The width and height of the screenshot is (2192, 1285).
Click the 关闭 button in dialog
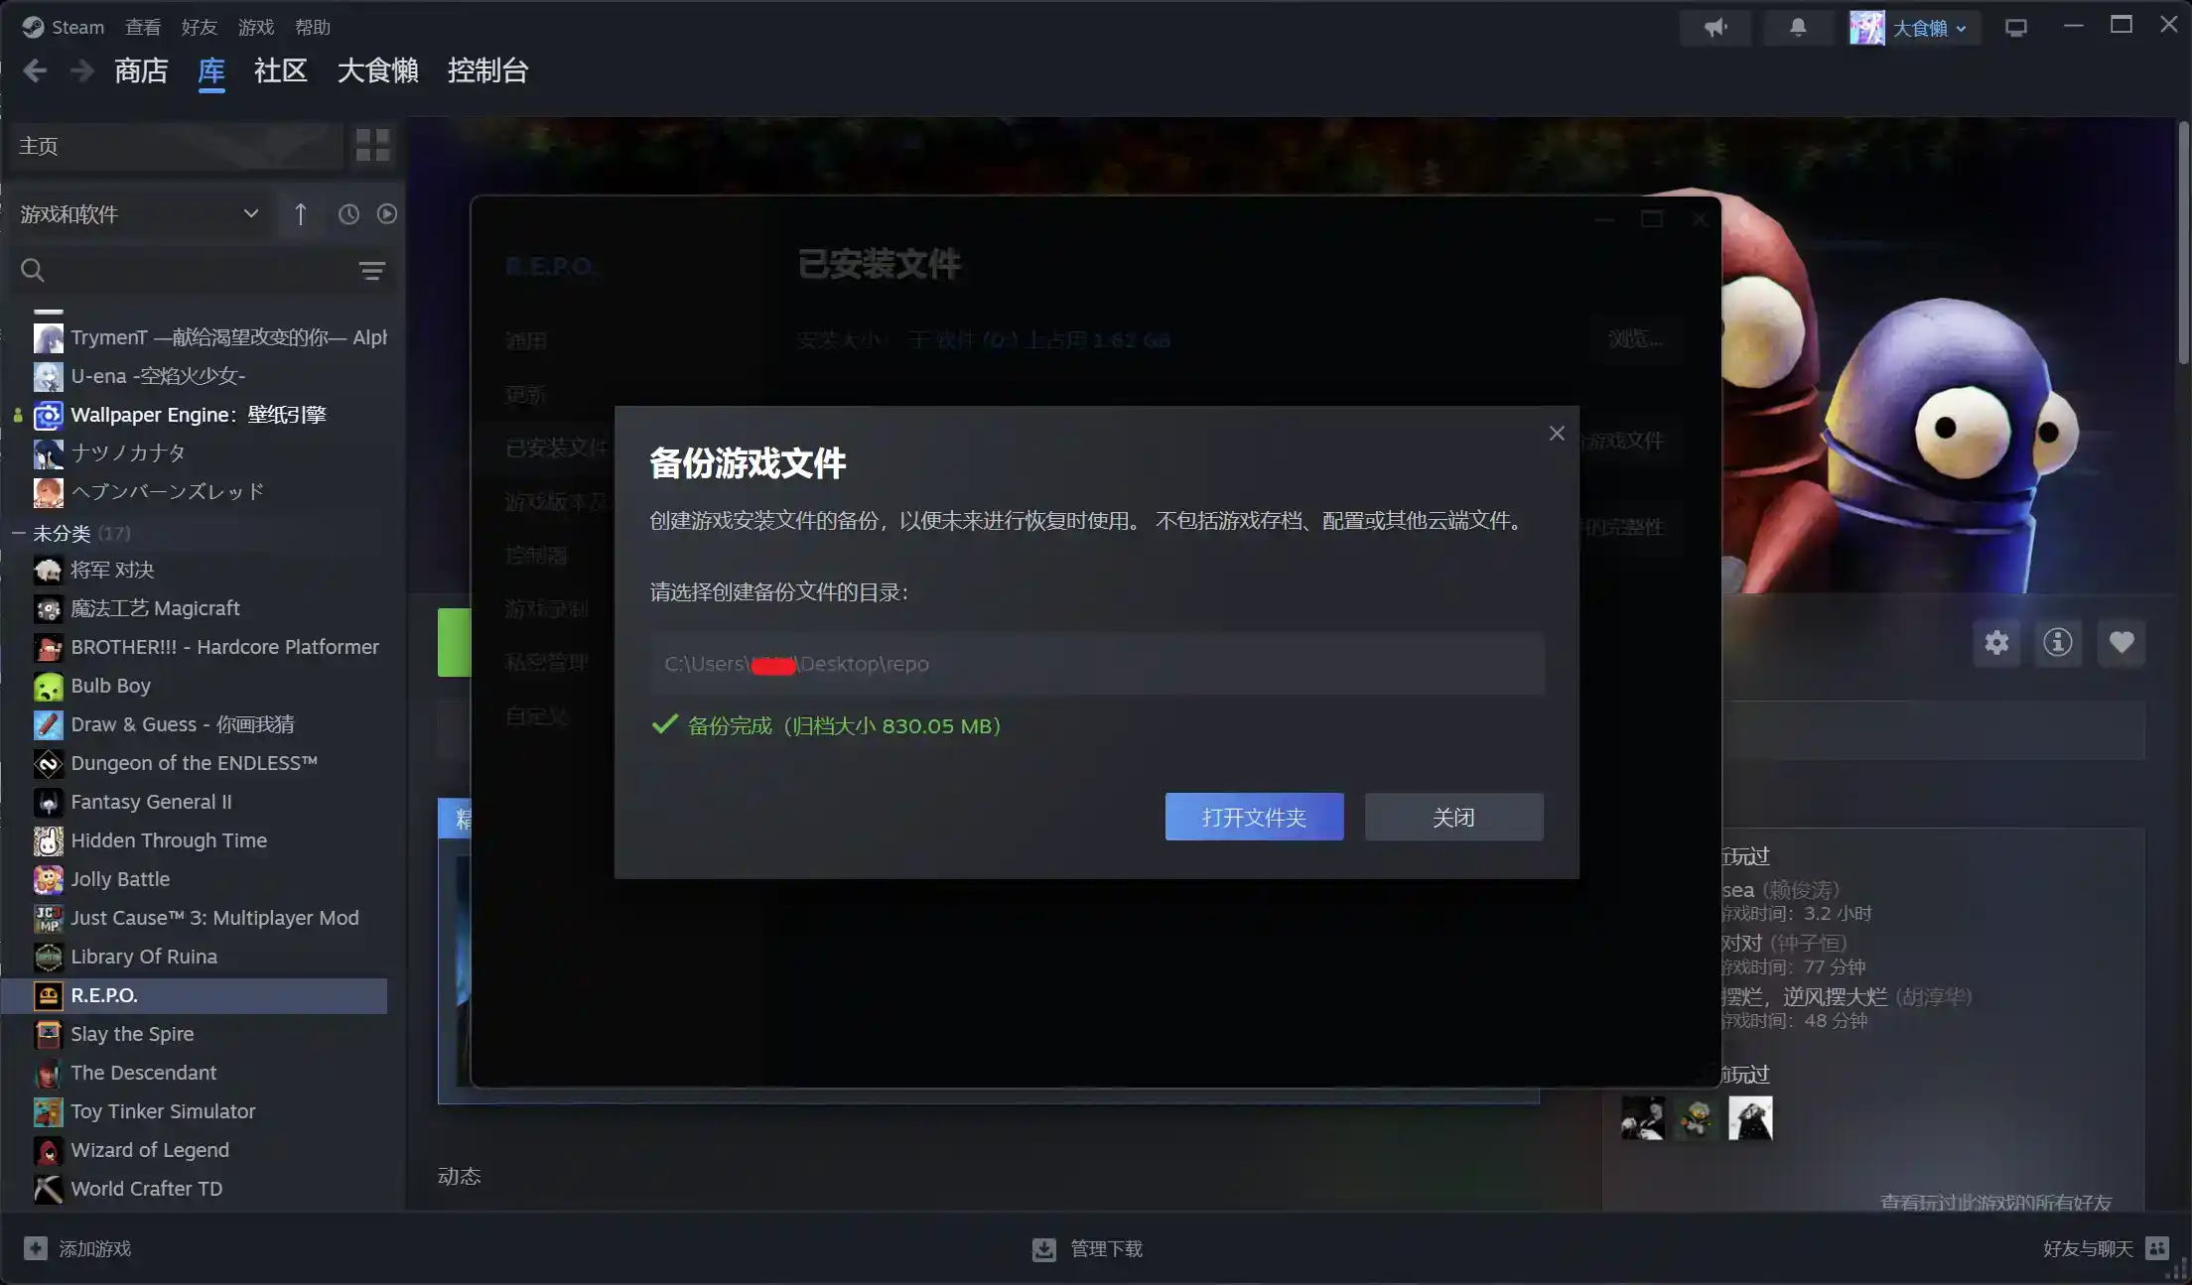1453,817
